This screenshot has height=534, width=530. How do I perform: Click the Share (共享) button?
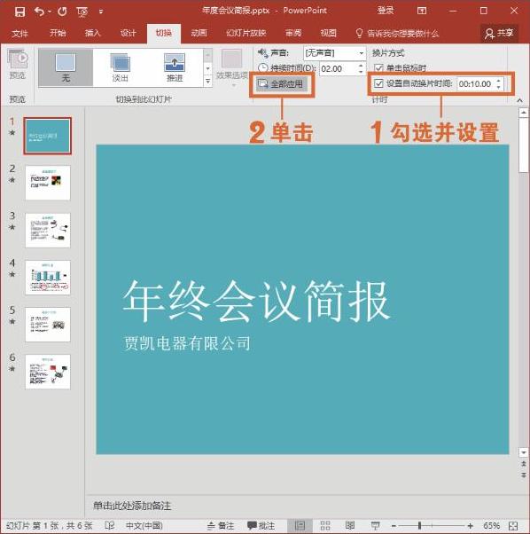[499, 33]
